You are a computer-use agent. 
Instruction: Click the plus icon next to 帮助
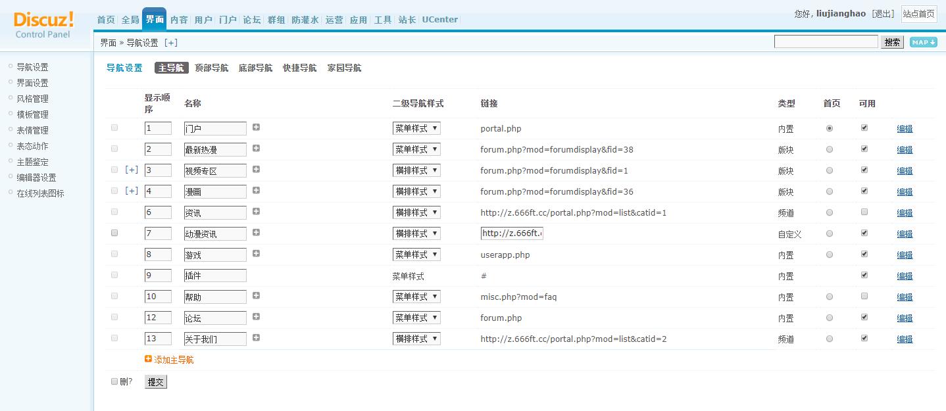pyautogui.click(x=255, y=296)
